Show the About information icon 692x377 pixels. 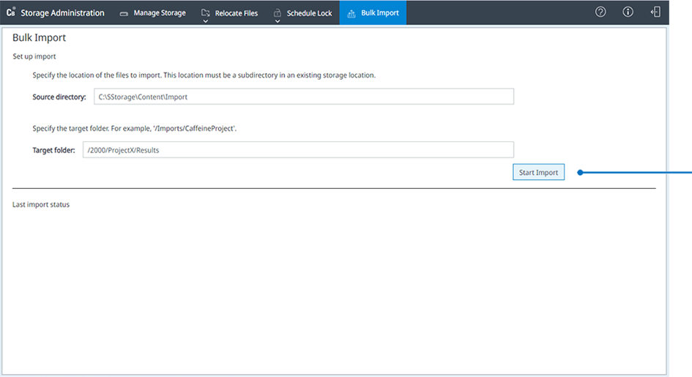pos(628,12)
